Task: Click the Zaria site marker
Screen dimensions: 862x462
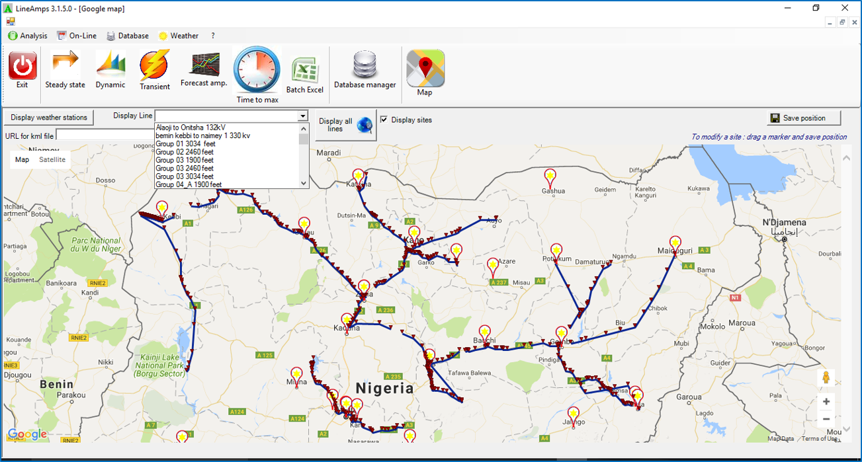Action: pos(363,288)
